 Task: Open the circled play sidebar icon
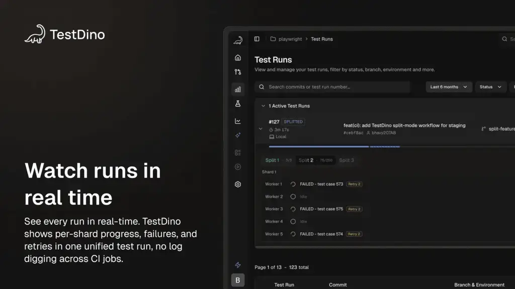click(x=238, y=167)
